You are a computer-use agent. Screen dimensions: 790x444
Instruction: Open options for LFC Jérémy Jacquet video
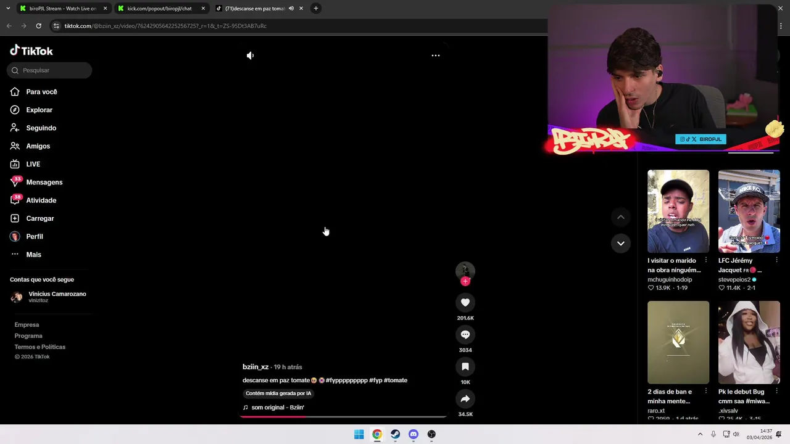pyautogui.click(x=776, y=260)
